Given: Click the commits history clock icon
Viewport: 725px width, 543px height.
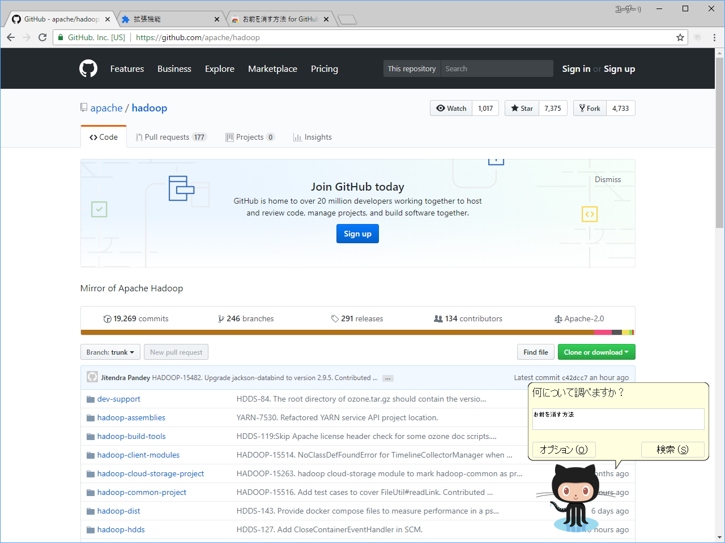Looking at the screenshot, I should tap(107, 319).
